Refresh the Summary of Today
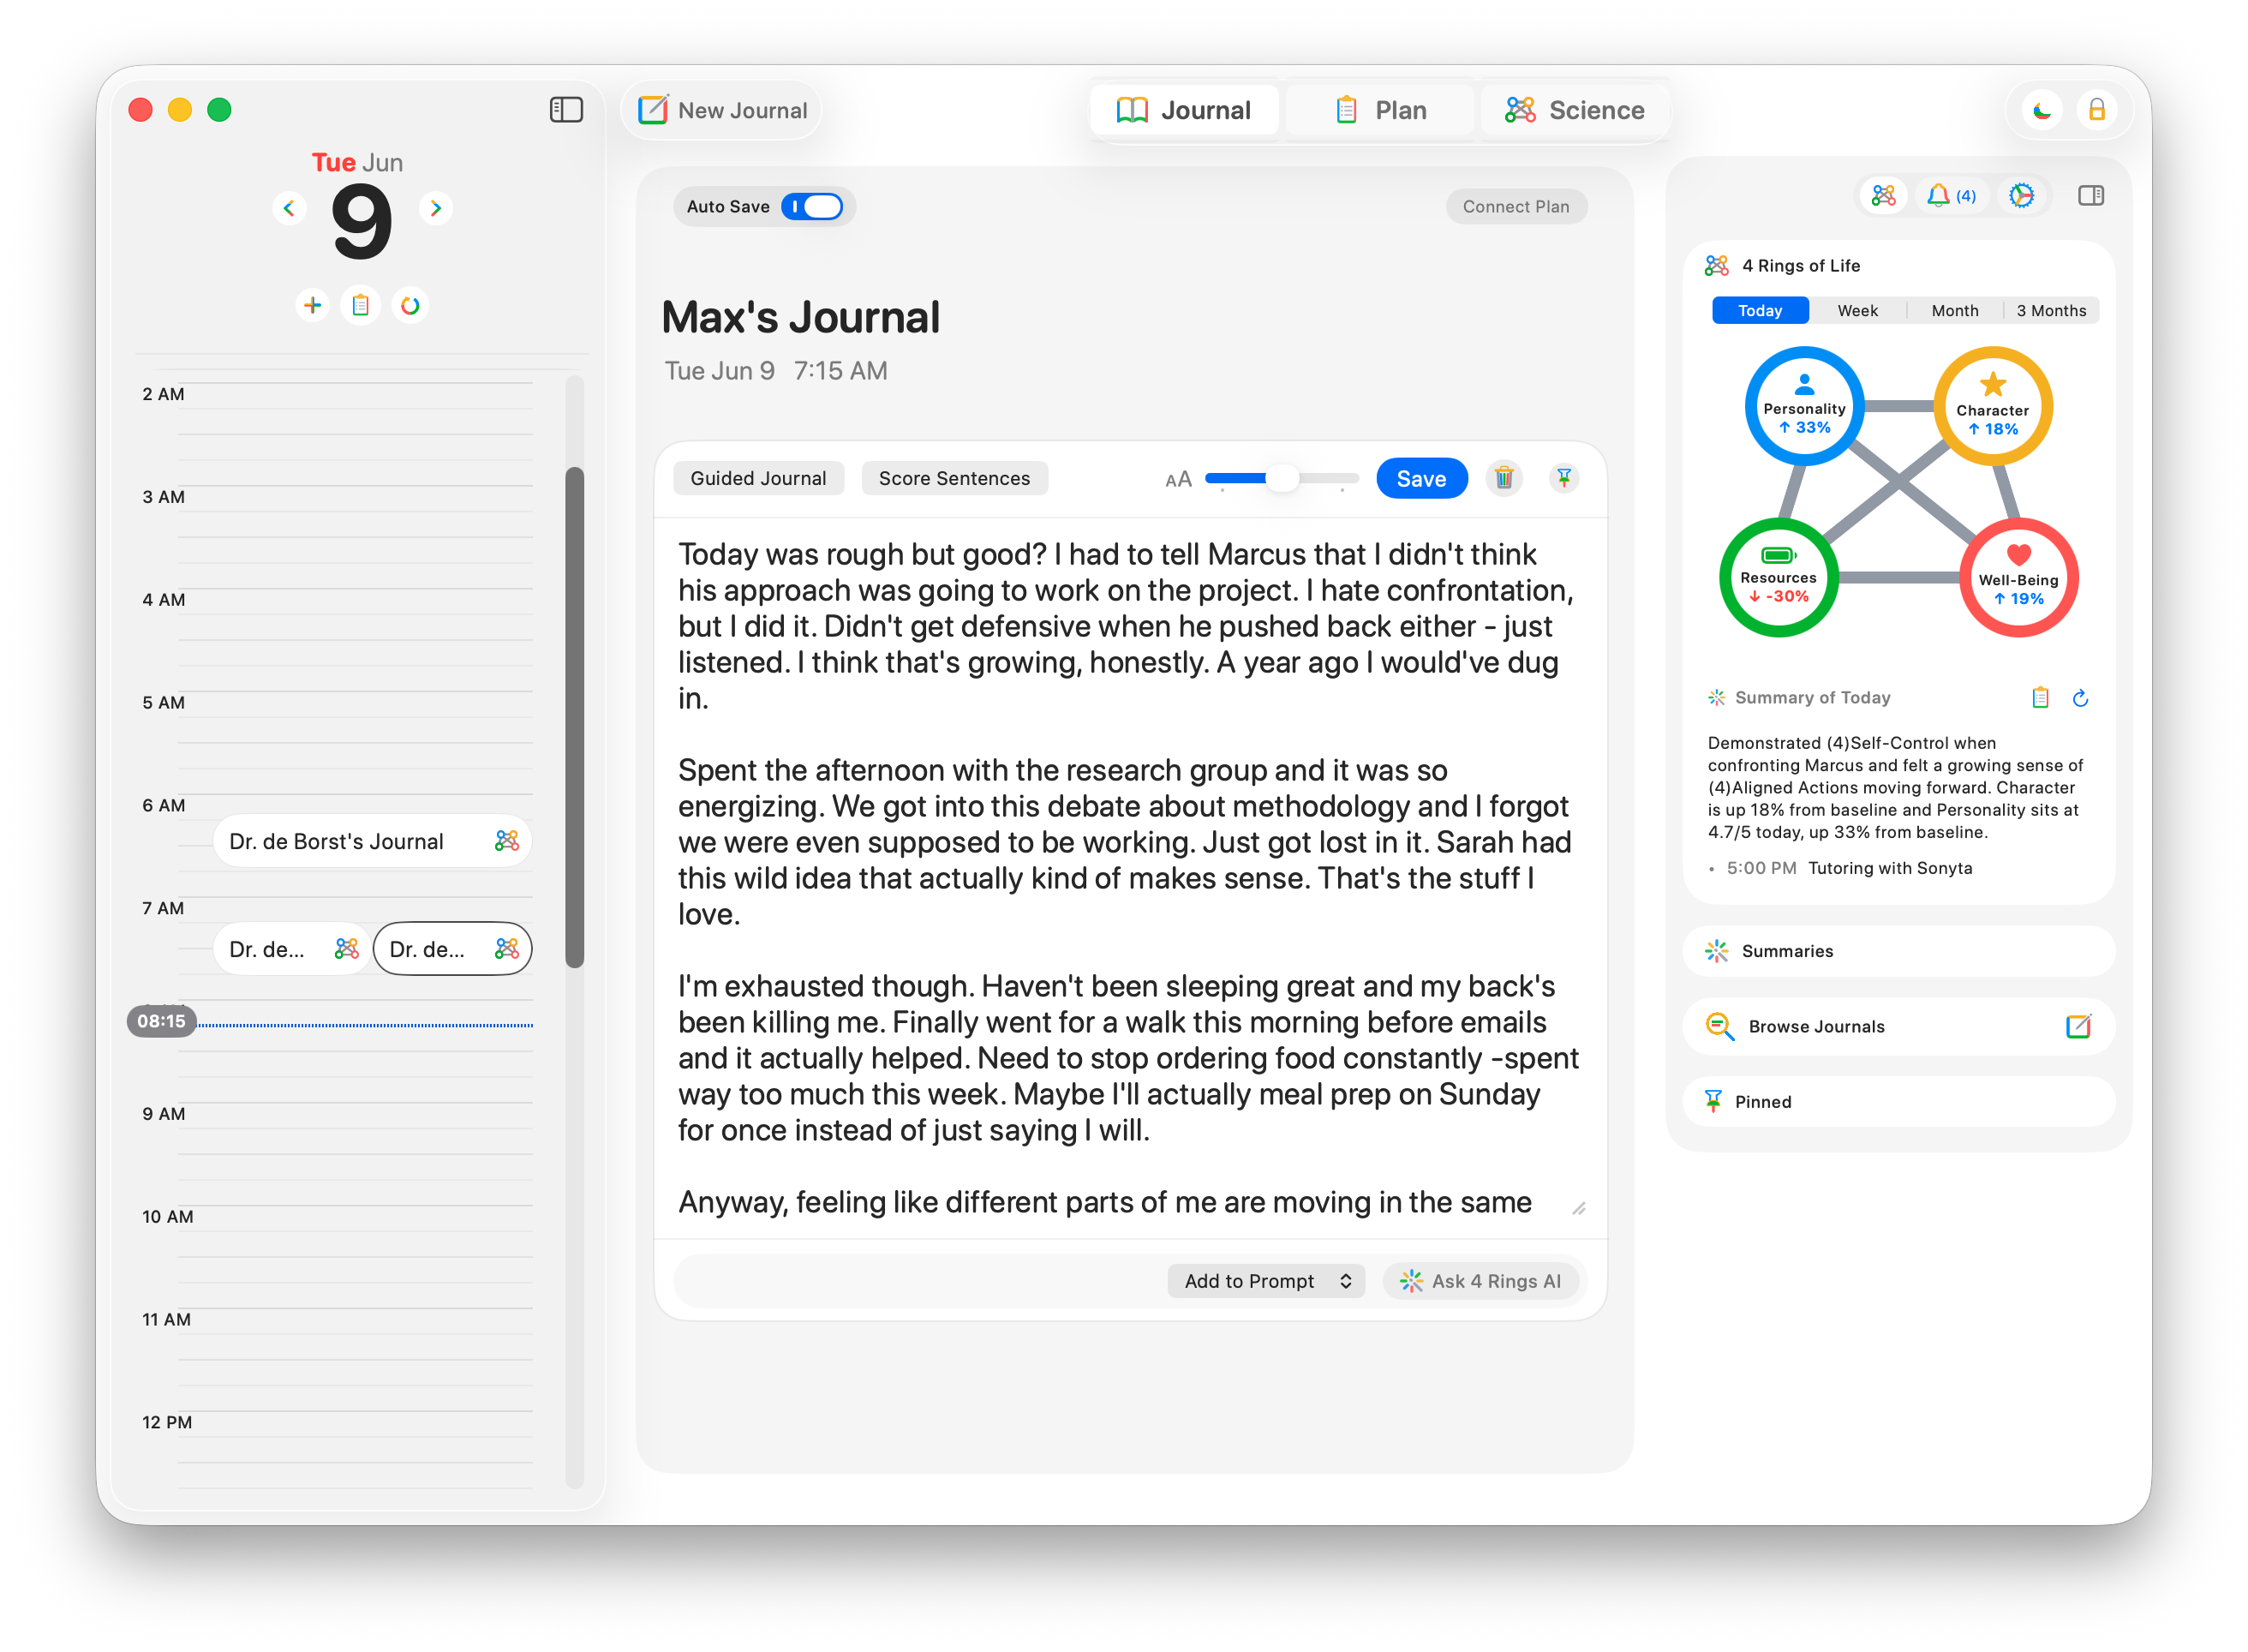2248x1652 pixels. coord(2080,697)
